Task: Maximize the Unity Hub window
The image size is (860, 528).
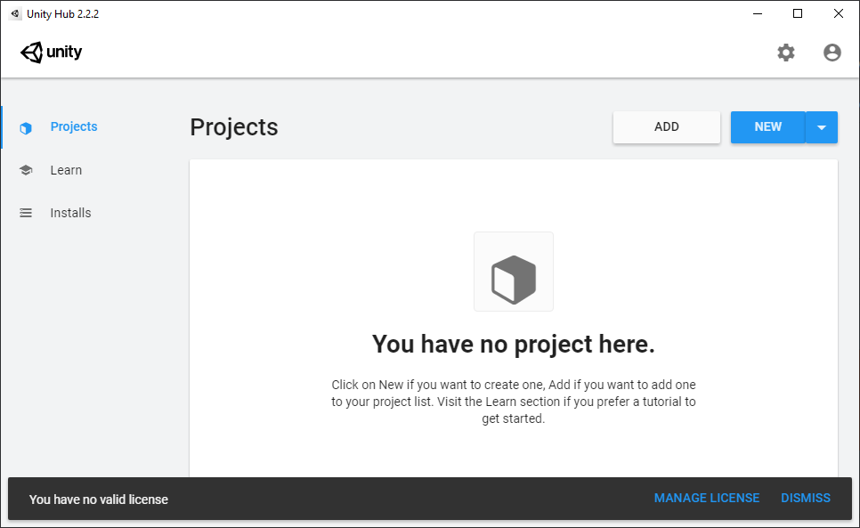Action: (x=798, y=13)
